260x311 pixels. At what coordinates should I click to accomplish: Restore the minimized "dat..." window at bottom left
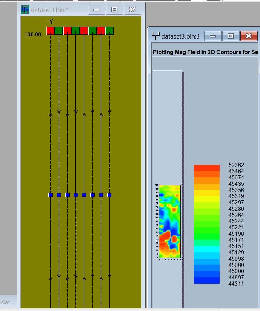[8, 302]
